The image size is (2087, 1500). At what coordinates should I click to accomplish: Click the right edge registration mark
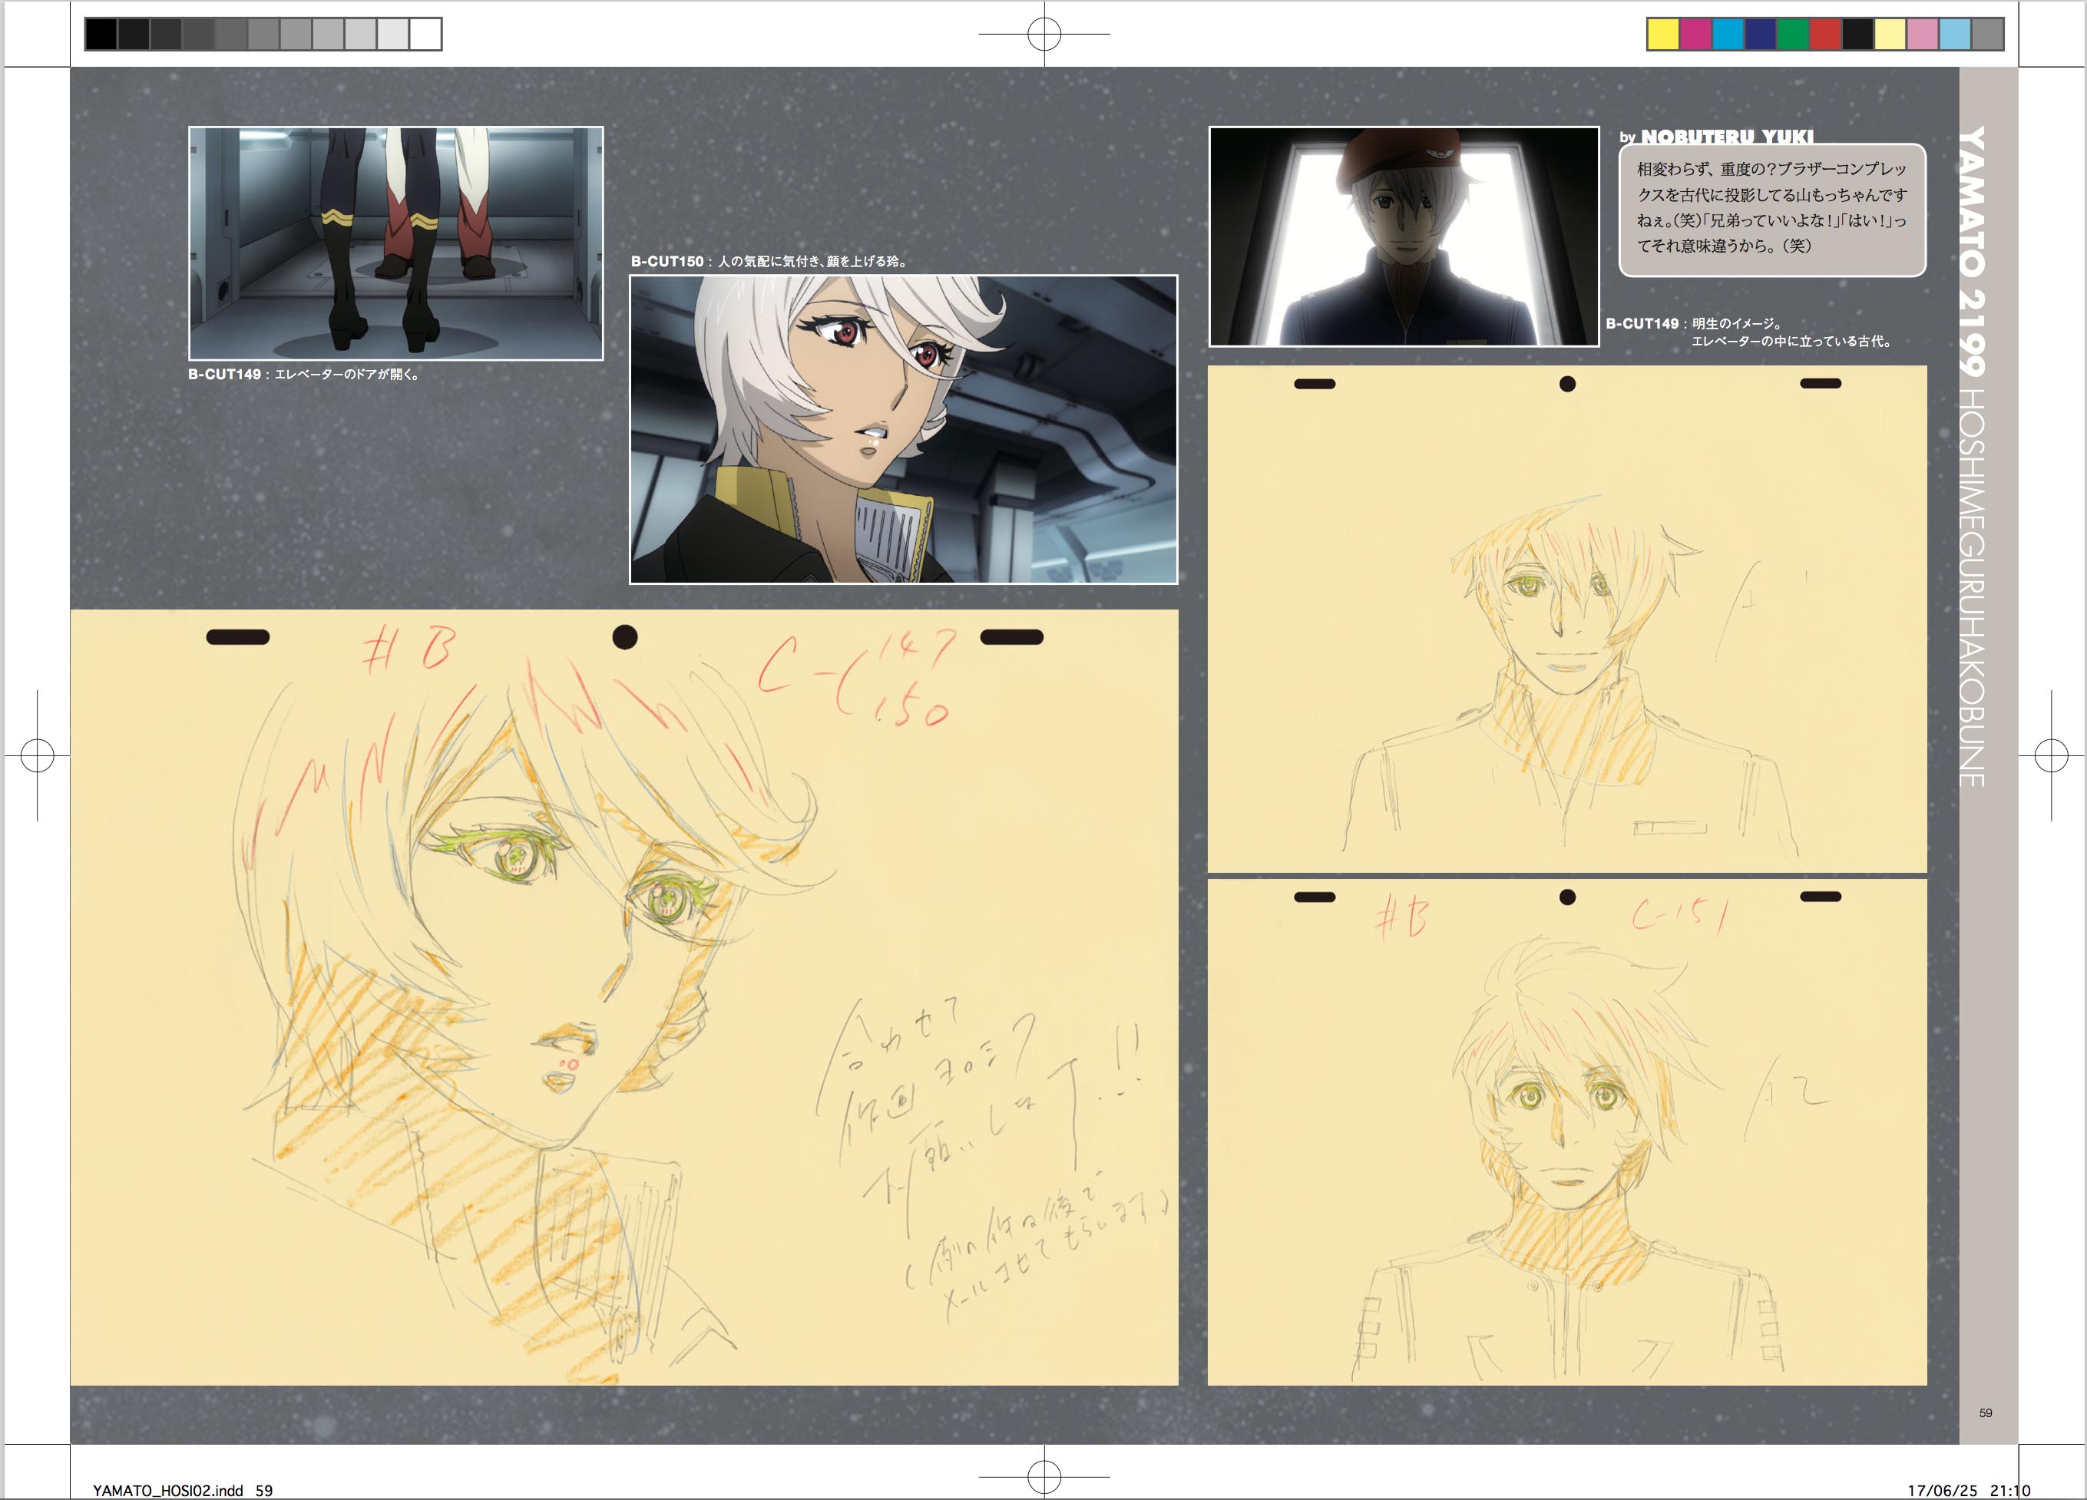(x=2051, y=755)
